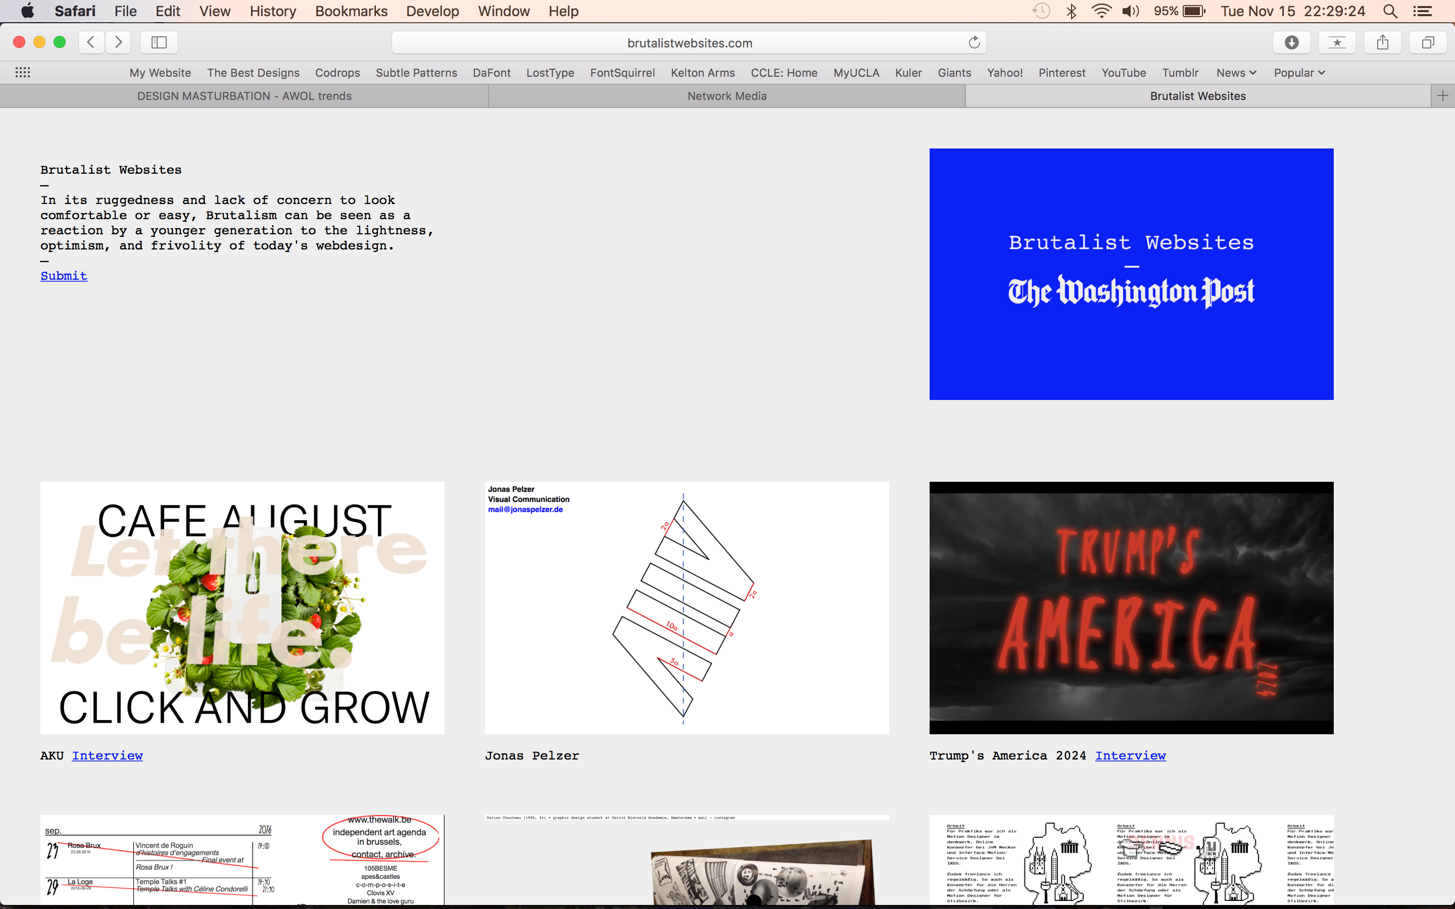The height and width of the screenshot is (909, 1455).
Task: Click the brutalistwebsites.com address bar
Action: point(689,43)
